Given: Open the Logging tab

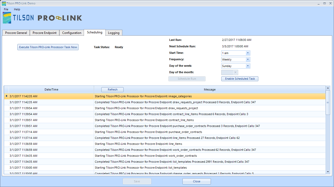Looking at the screenshot, I should 114,33.
